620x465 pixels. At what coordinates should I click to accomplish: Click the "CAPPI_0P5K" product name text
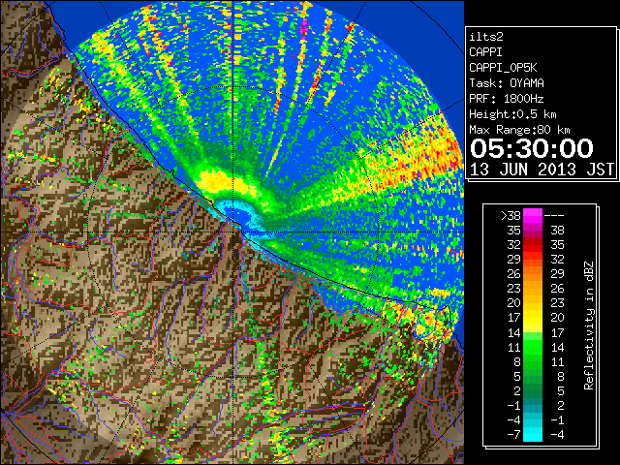[x=503, y=68]
